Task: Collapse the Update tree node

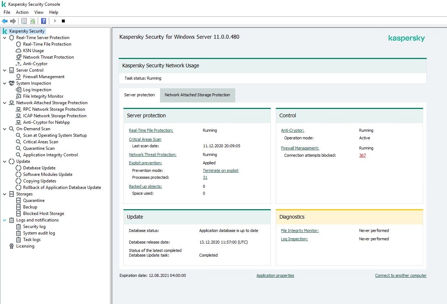Action: point(5,161)
